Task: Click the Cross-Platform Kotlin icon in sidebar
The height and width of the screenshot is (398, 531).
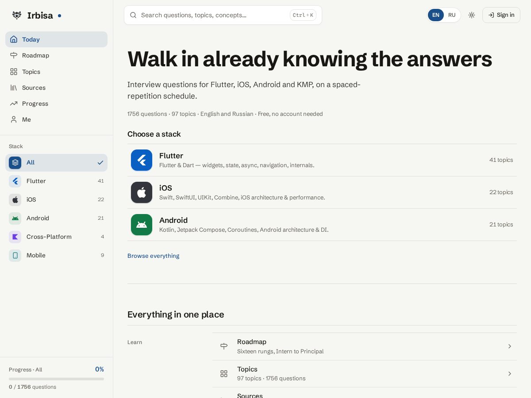Action: coord(15,237)
